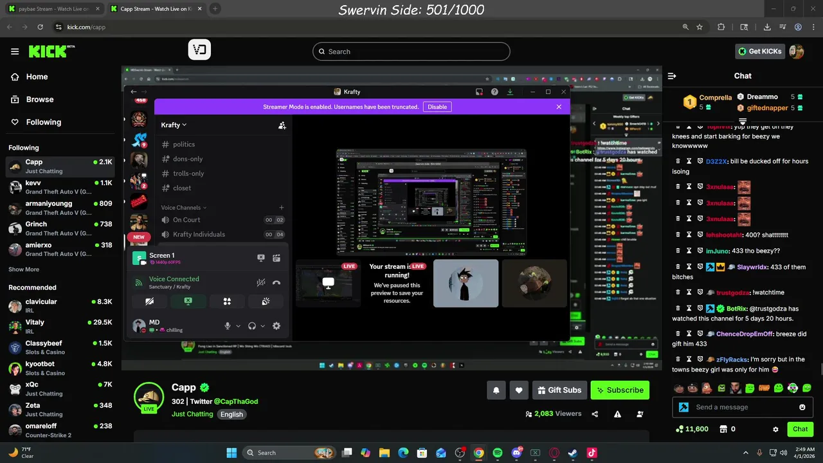Expand the Krafty server dropdown
Viewport: 823px width, 463px height.
click(174, 125)
